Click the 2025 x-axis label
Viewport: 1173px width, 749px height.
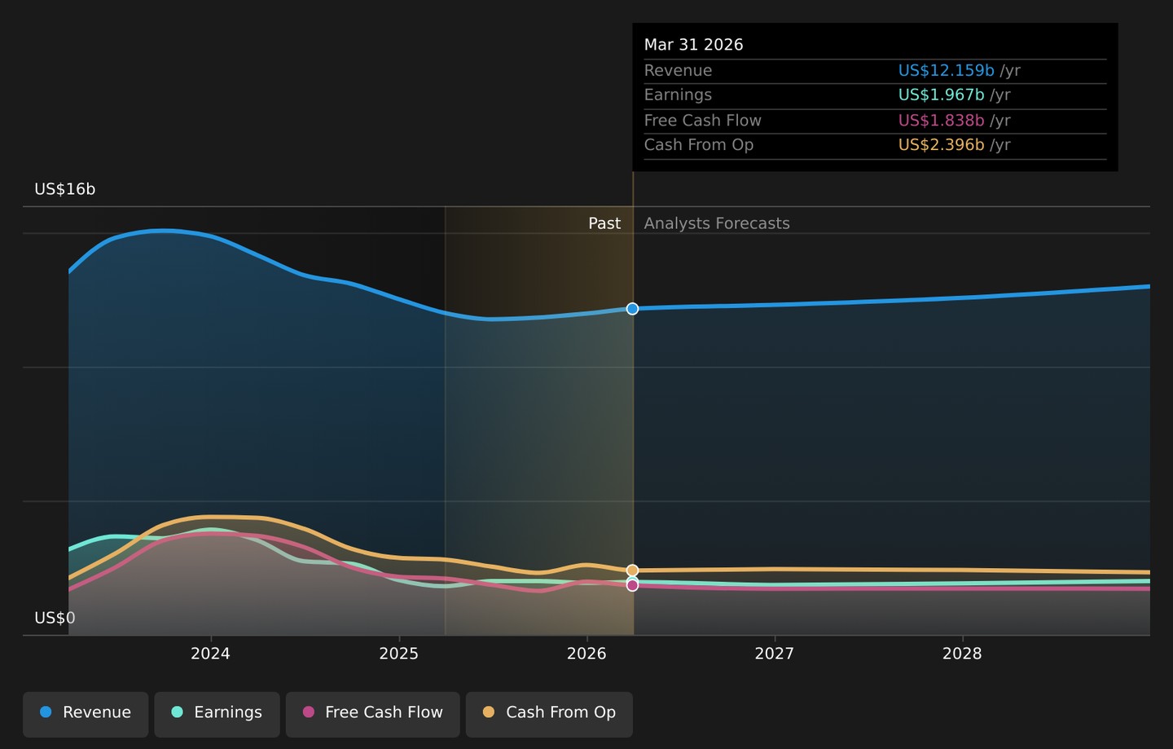(399, 654)
